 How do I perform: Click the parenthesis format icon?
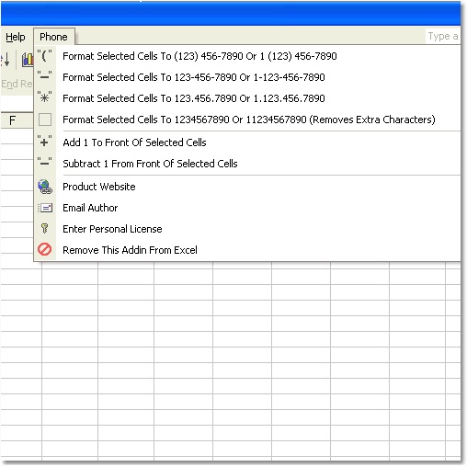click(45, 56)
